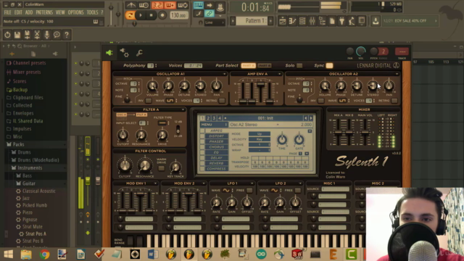
Task: Click the help question mark icon
Action: pyautogui.click(x=67, y=35)
